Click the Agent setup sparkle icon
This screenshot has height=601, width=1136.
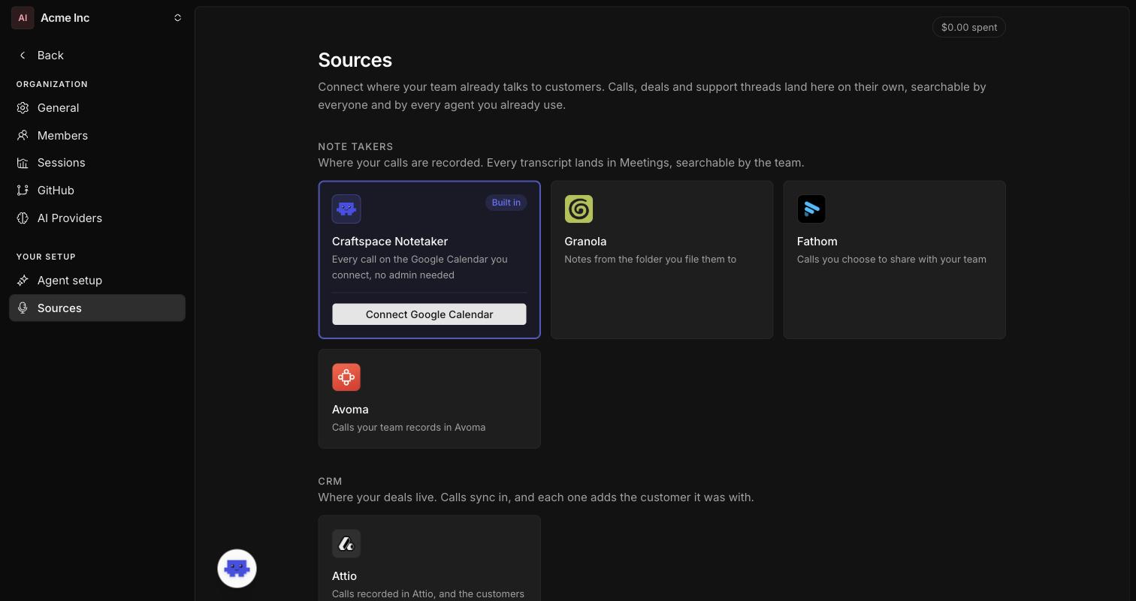tap(23, 281)
